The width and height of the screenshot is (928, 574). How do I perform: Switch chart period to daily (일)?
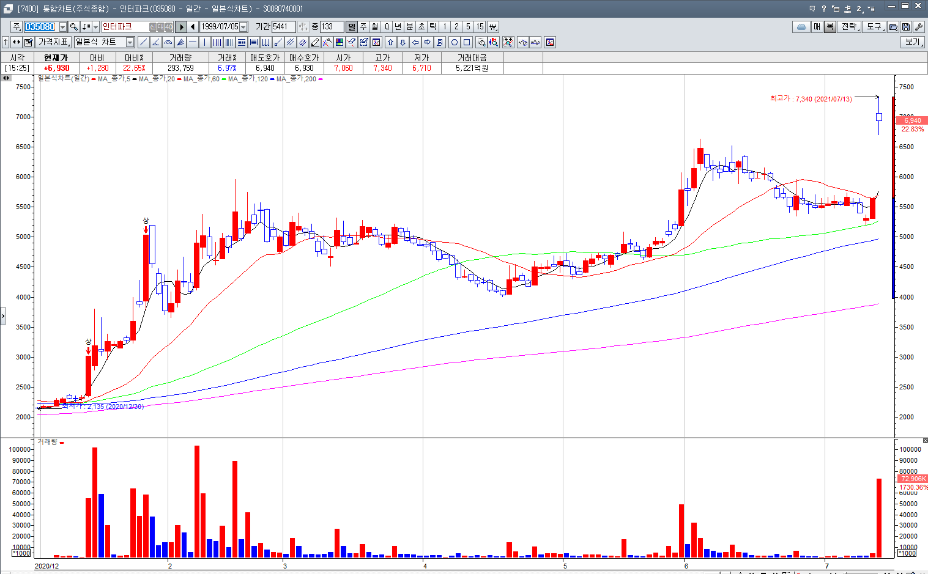tap(351, 27)
